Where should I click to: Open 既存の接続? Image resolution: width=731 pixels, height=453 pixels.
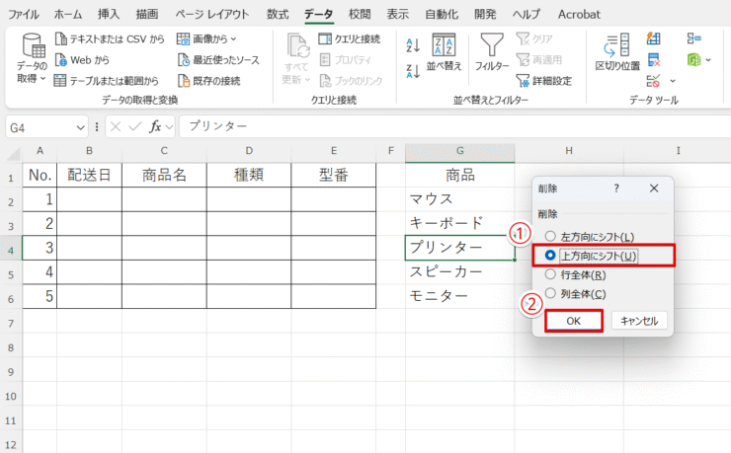tap(208, 81)
